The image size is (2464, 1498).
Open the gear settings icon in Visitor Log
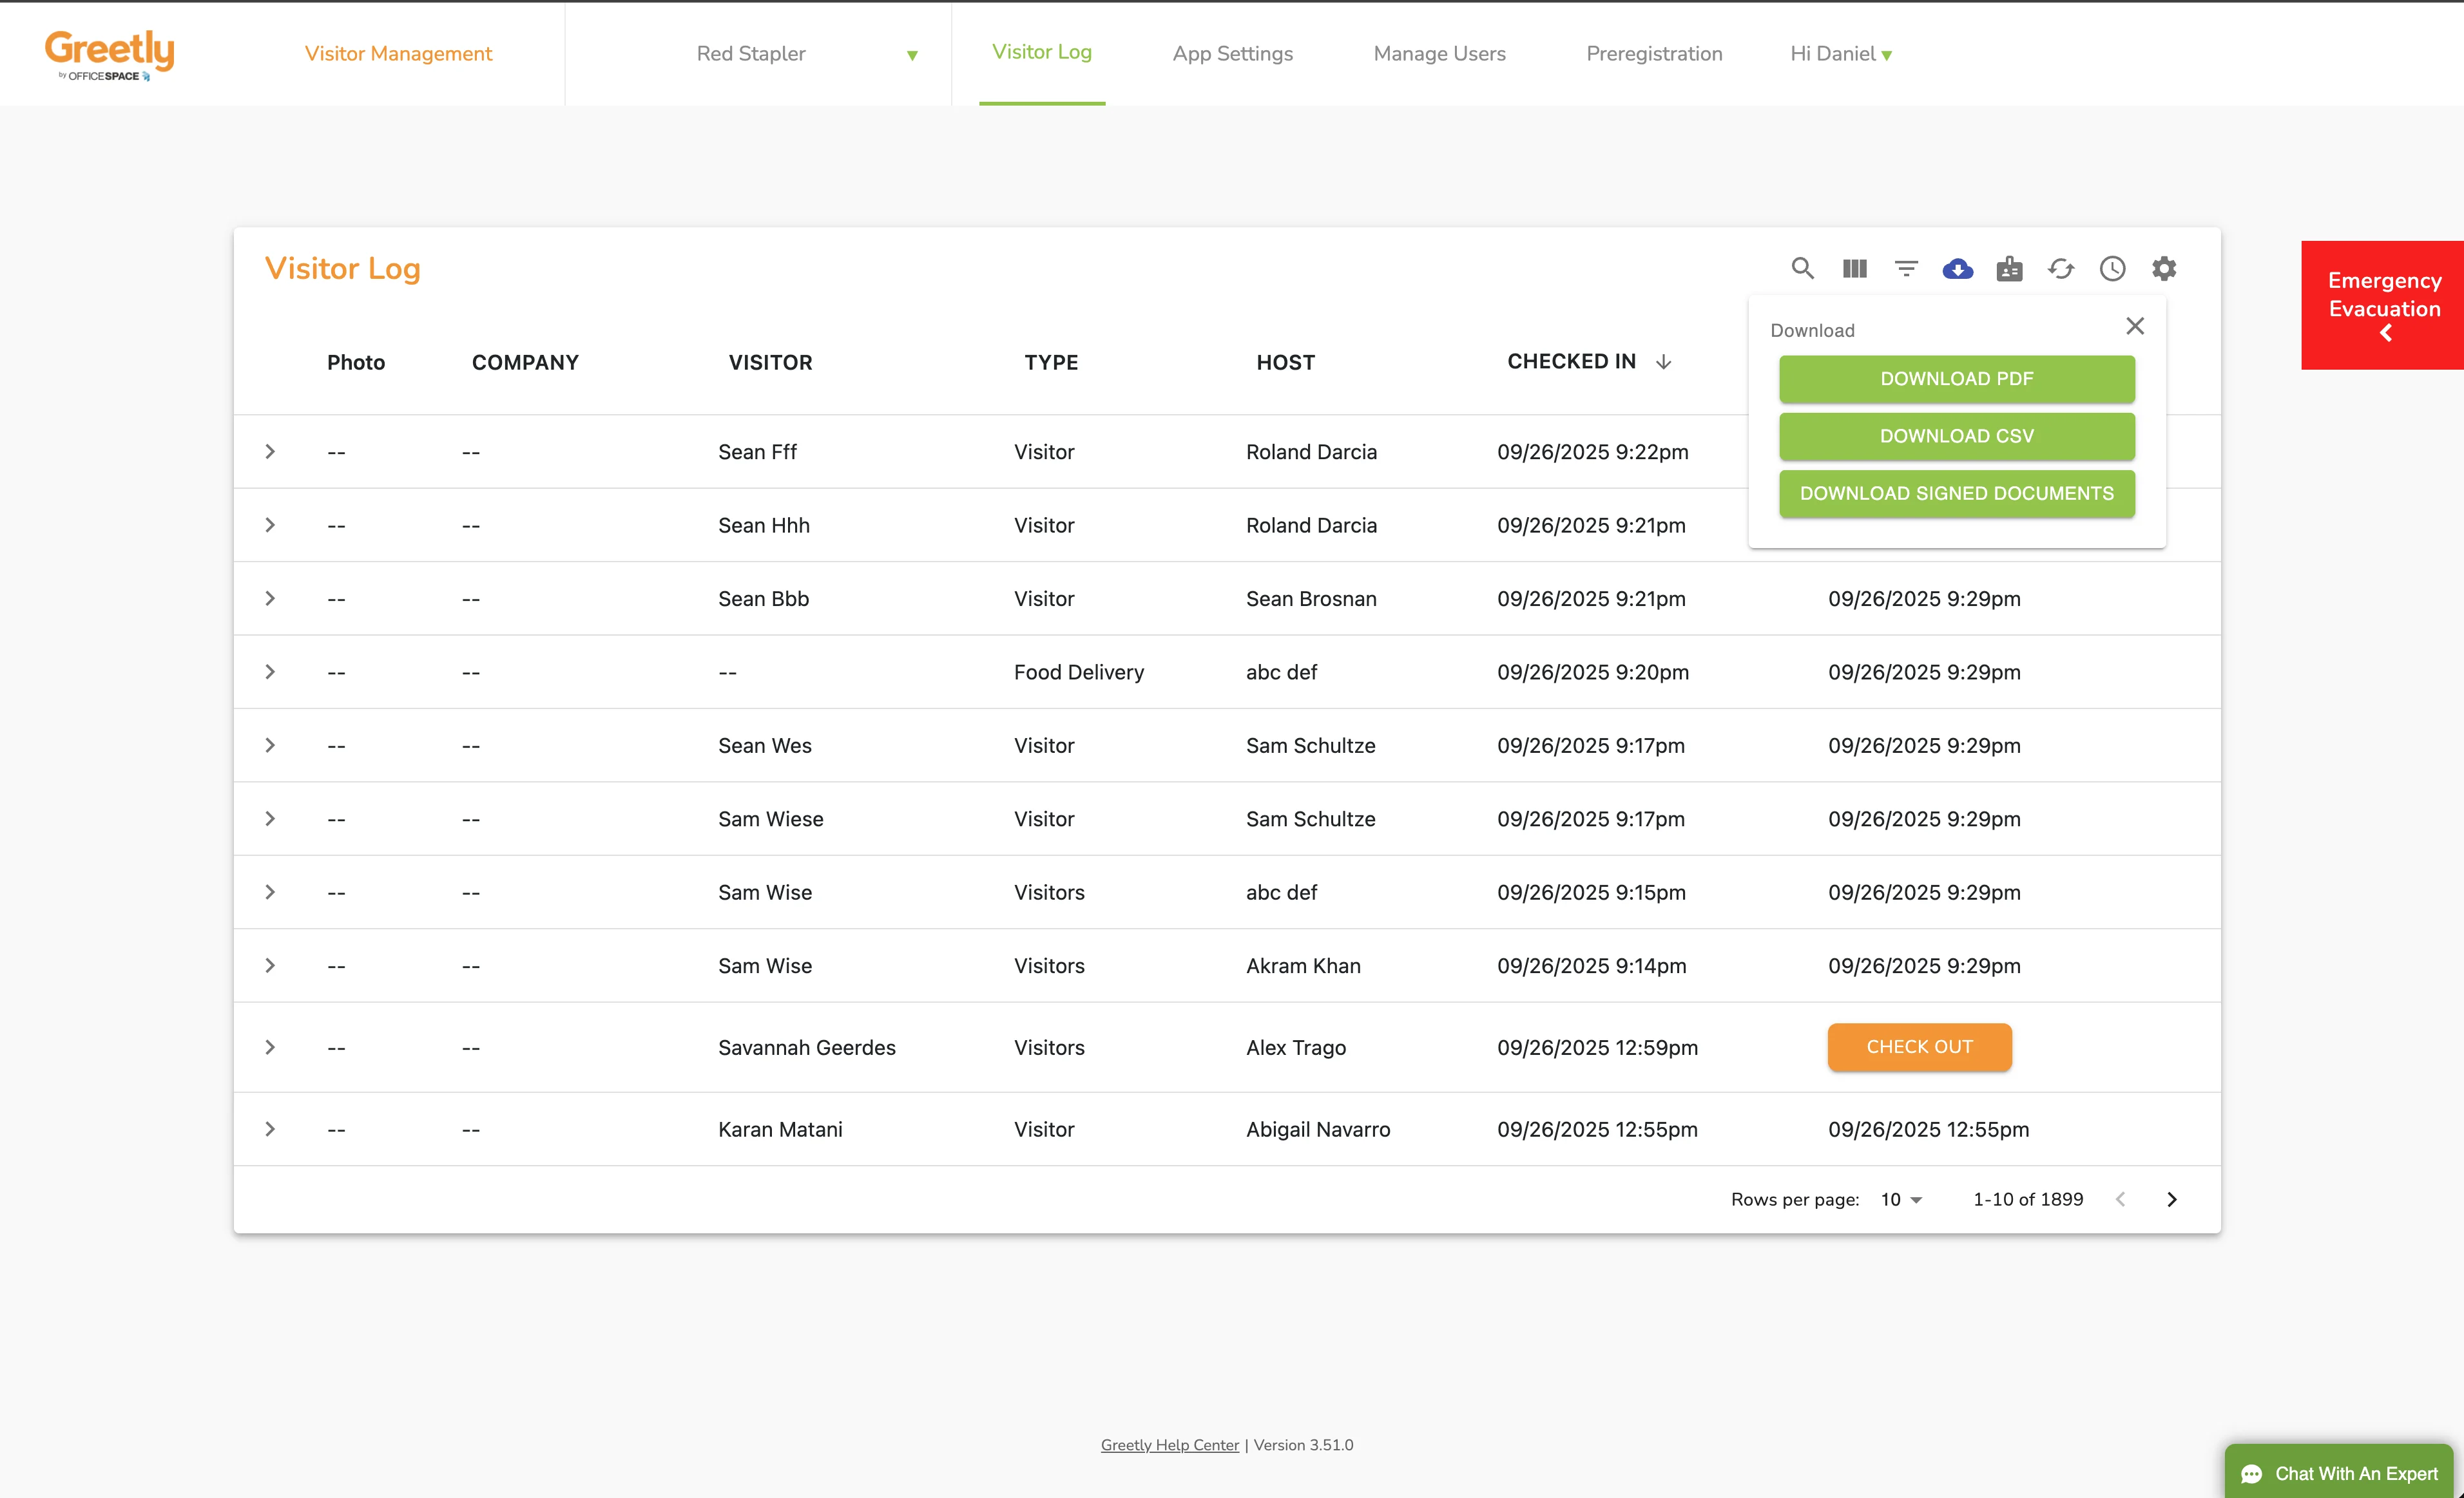(2164, 268)
